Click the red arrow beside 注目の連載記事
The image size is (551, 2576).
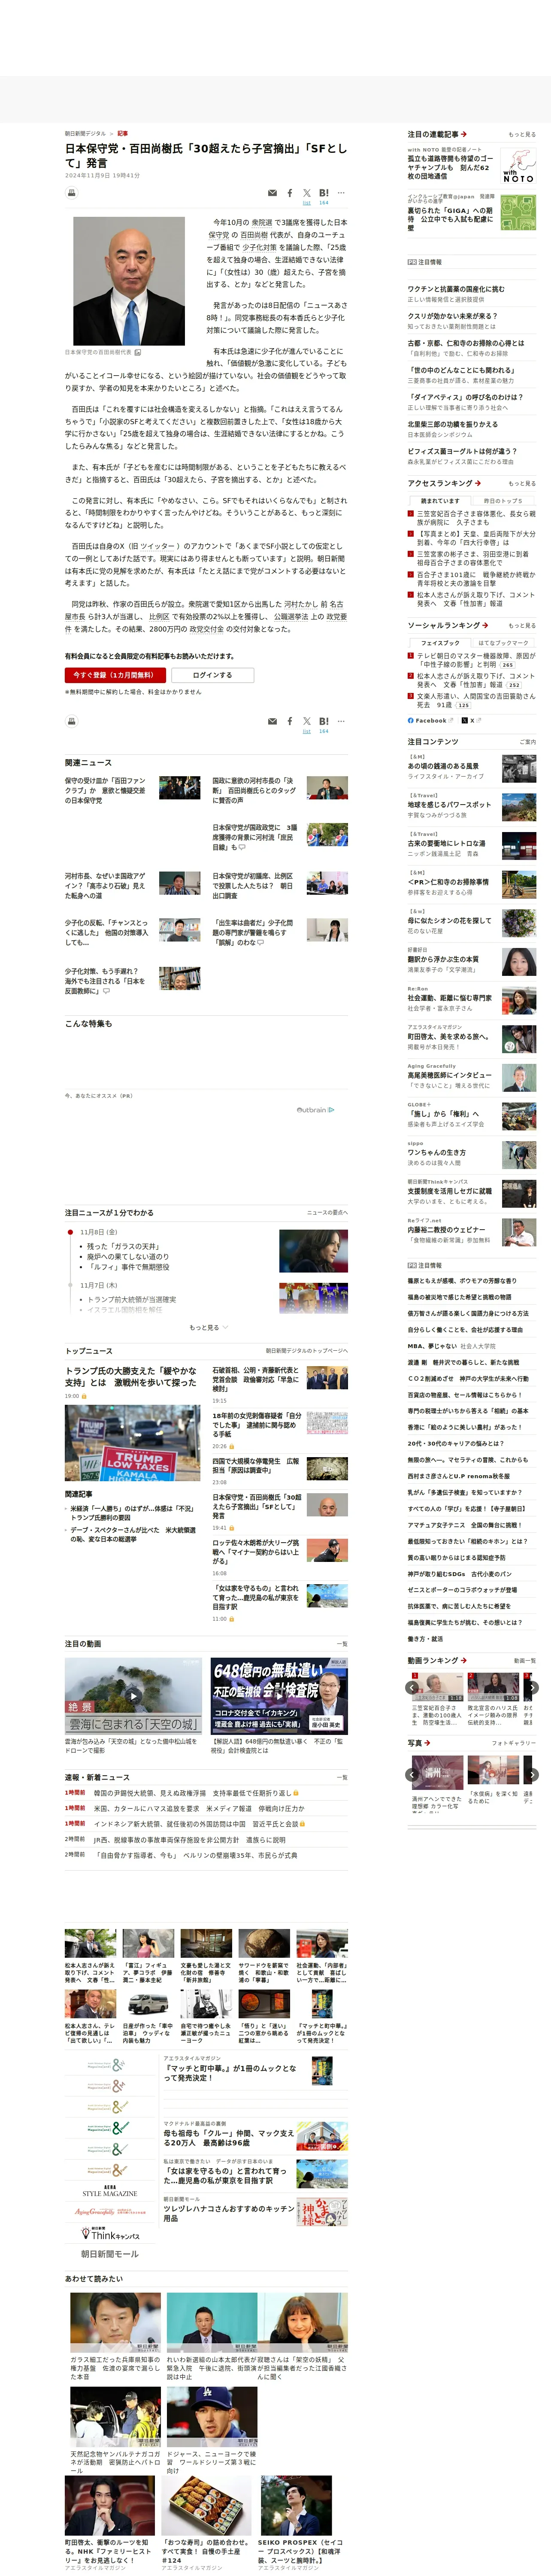(x=464, y=134)
